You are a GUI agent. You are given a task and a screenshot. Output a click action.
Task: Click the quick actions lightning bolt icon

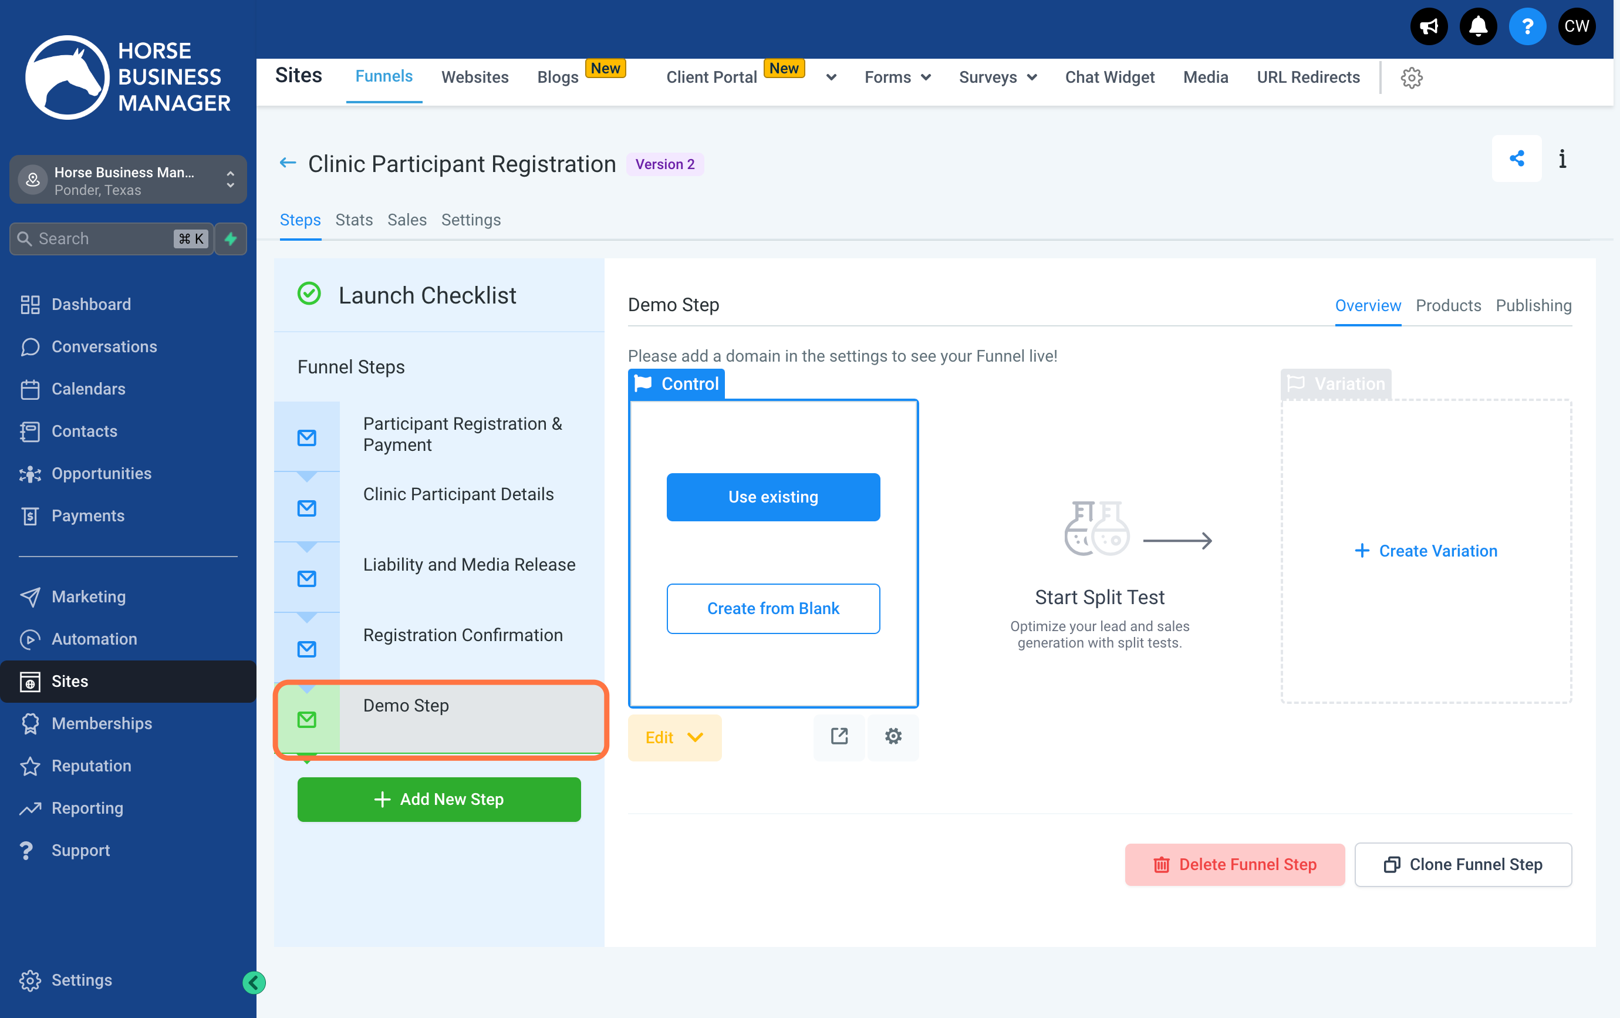[x=231, y=239]
